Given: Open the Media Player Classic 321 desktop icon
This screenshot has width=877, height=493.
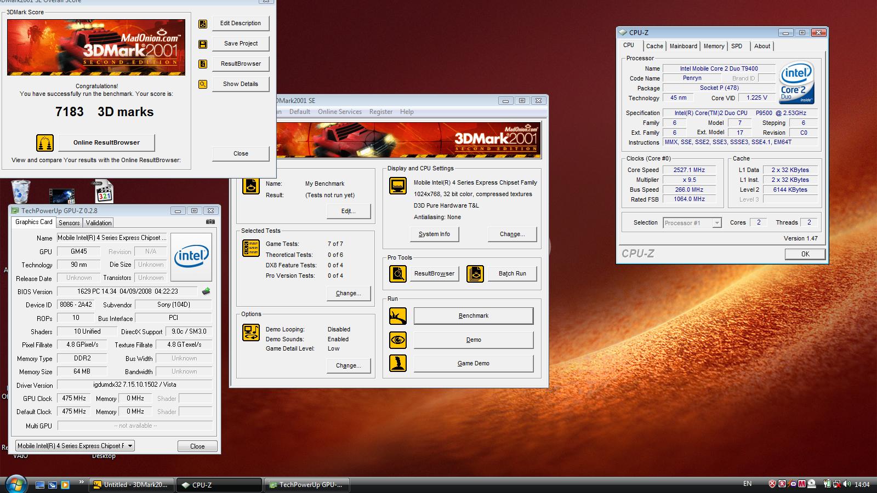Looking at the screenshot, I should tap(104, 192).
